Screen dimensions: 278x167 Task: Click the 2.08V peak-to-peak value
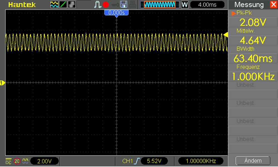click(253, 22)
